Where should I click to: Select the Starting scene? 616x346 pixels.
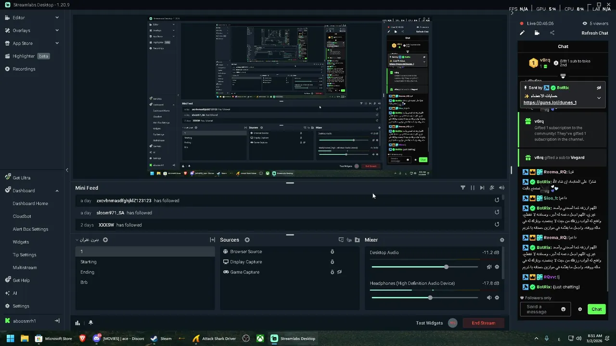coord(145,262)
